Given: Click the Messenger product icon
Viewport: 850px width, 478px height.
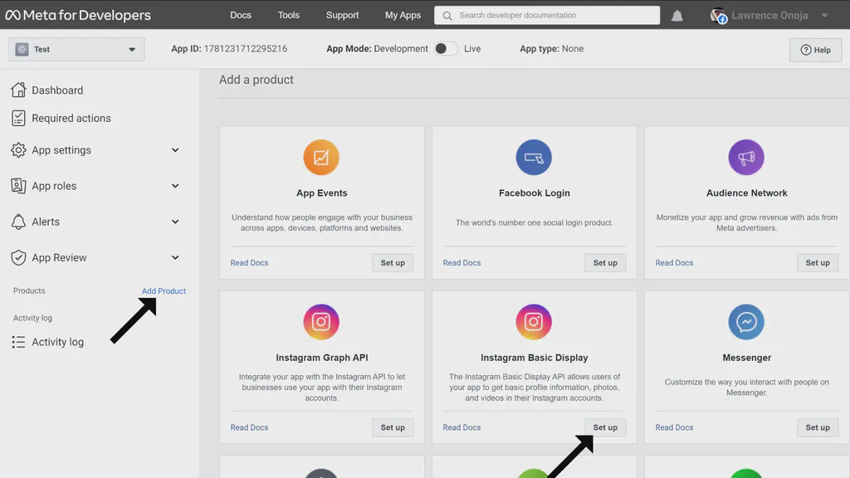Looking at the screenshot, I should click(745, 322).
